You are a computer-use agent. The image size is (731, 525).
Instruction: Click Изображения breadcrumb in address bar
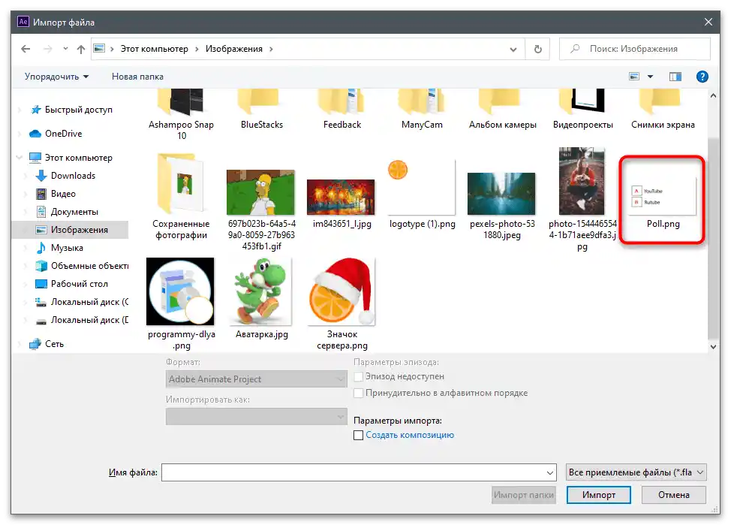tap(234, 49)
